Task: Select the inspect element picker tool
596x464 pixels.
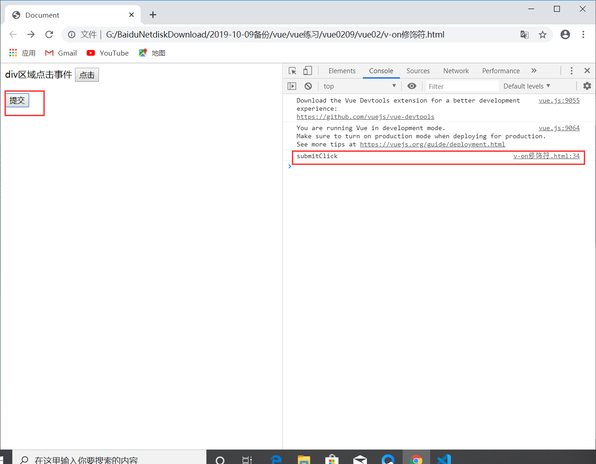Action: point(292,70)
